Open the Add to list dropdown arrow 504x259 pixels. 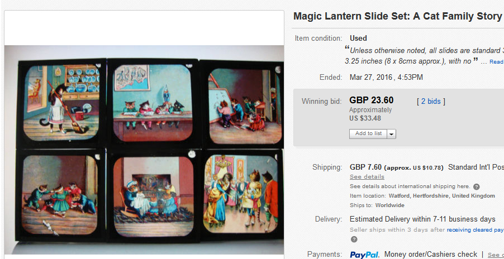391,134
